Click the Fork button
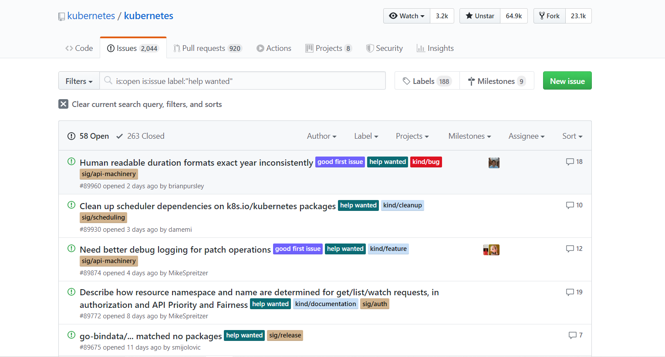This screenshot has width=665, height=357. [550, 16]
